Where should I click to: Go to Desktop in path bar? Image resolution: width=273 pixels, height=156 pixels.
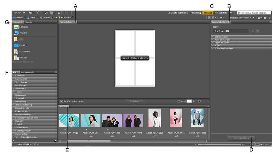tap(18, 18)
